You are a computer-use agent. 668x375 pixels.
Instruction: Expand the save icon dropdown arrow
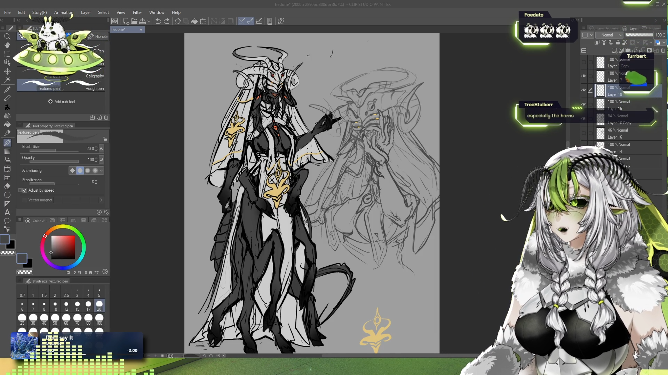149,21
